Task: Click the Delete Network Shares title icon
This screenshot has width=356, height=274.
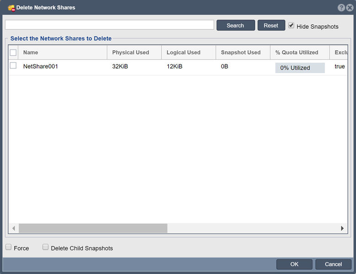Action: point(11,8)
